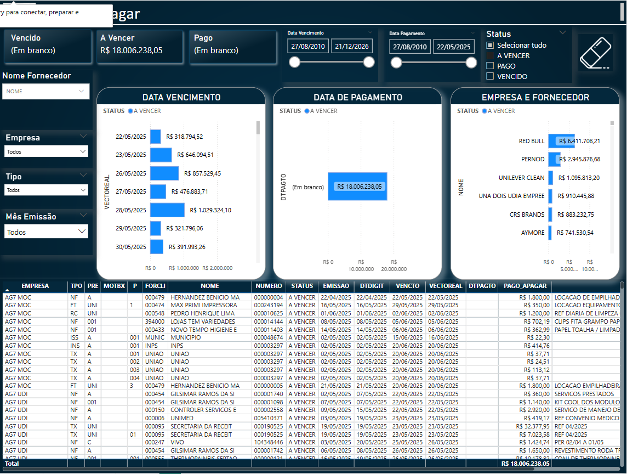Screen dimensions: 627x474
Task: Click the CRS BRANDS supplier label
Action: pos(527,215)
